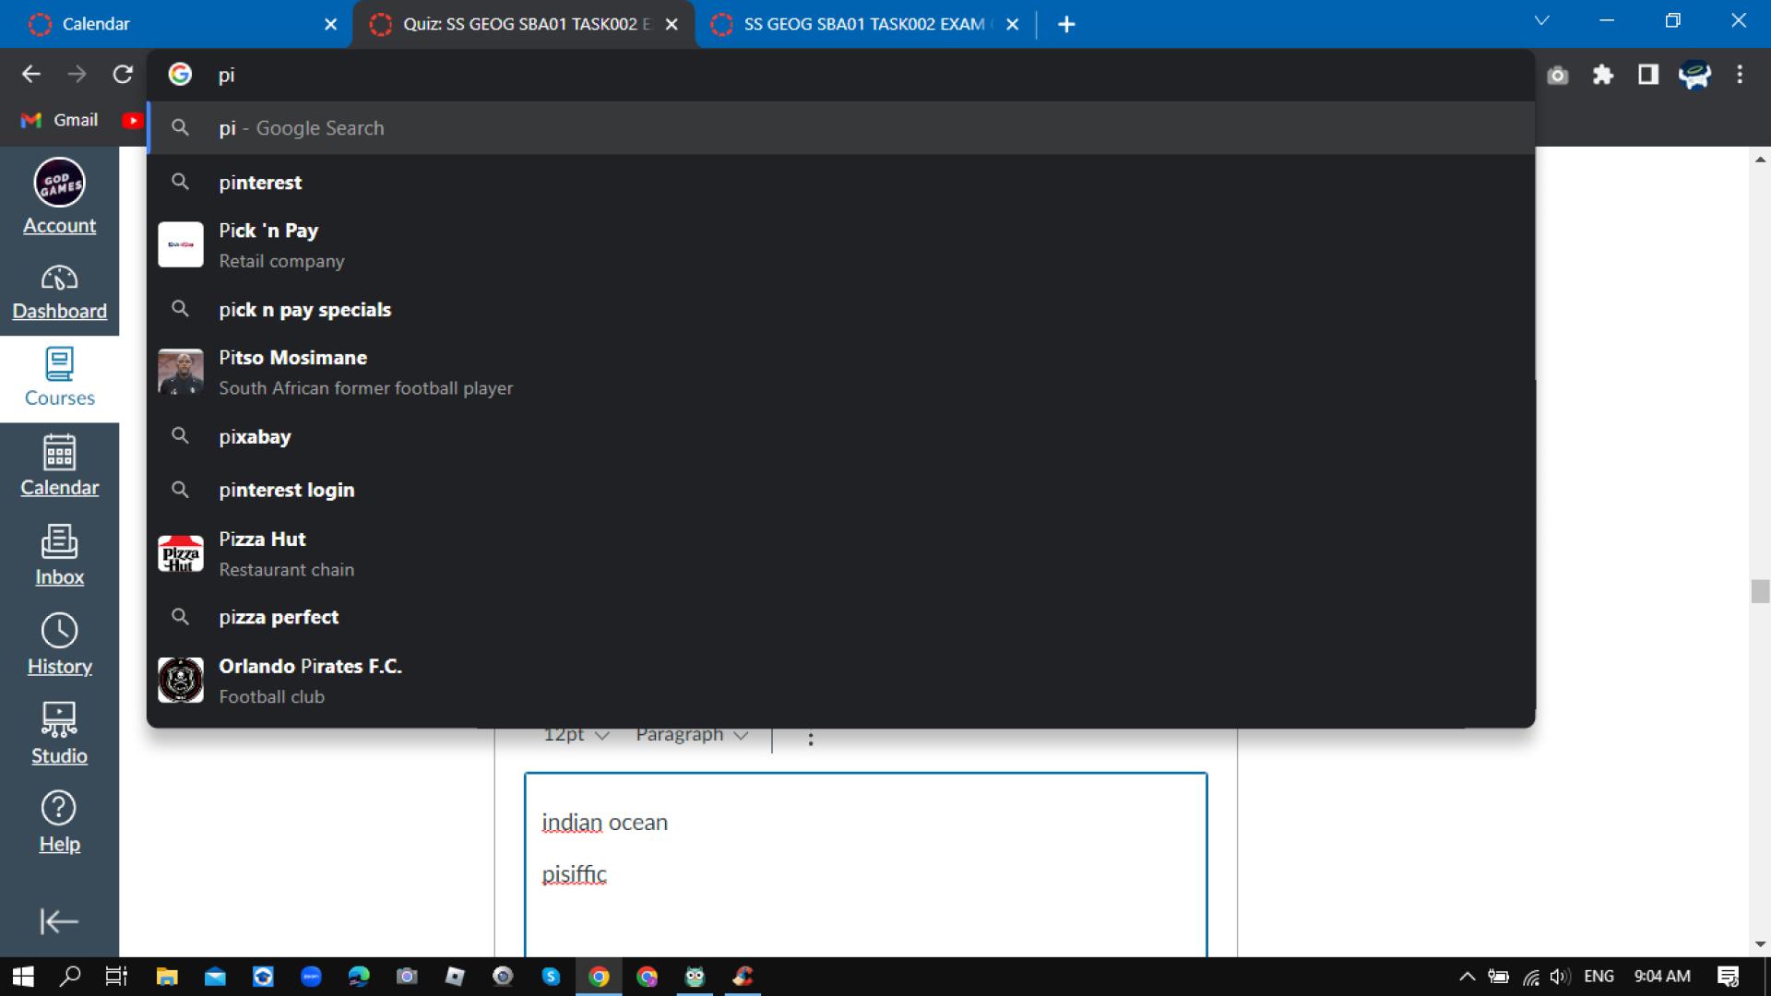1771x996 pixels.
Task: Click the Pitso Mosimane photo thumbnail
Action: click(181, 373)
